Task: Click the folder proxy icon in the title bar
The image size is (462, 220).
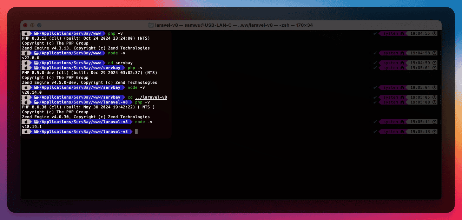Action: pyautogui.click(x=151, y=25)
